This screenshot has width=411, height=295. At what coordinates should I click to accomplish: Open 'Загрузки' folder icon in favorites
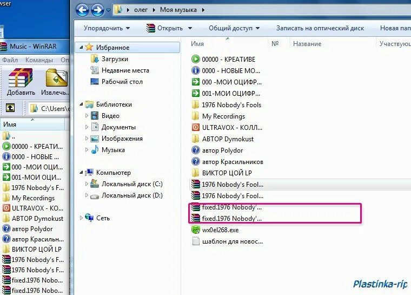[x=95, y=59]
